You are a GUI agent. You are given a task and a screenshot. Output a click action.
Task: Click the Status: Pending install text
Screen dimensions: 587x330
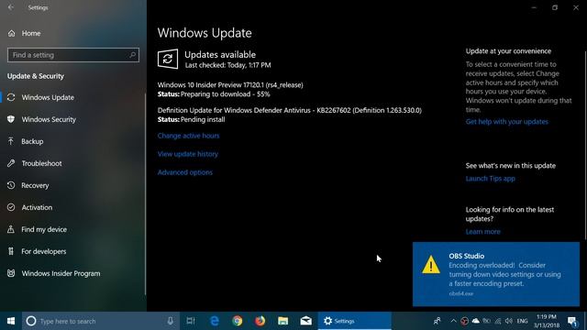pos(192,120)
